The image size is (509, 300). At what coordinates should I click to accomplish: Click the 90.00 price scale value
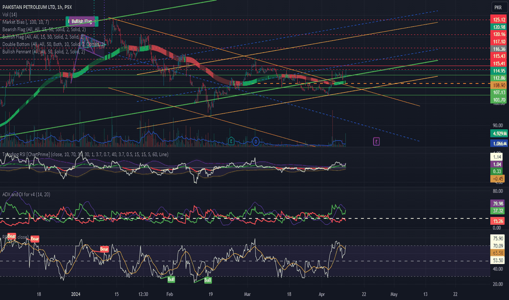point(498,125)
